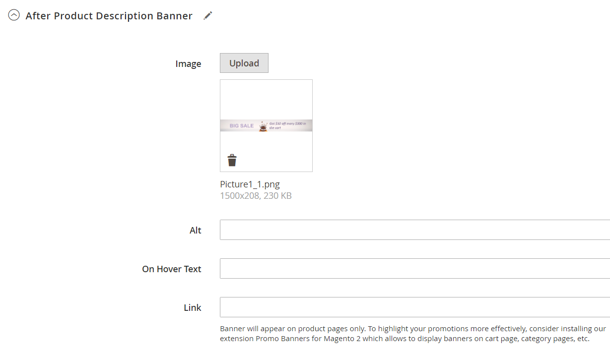Click the After Product Description Banner heading
610x353 pixels.
109,16
